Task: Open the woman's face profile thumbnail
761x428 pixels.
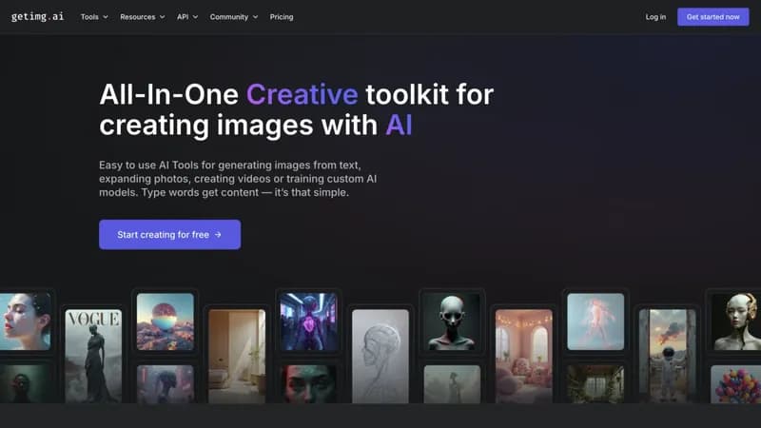Action: (x=26, y=321)
